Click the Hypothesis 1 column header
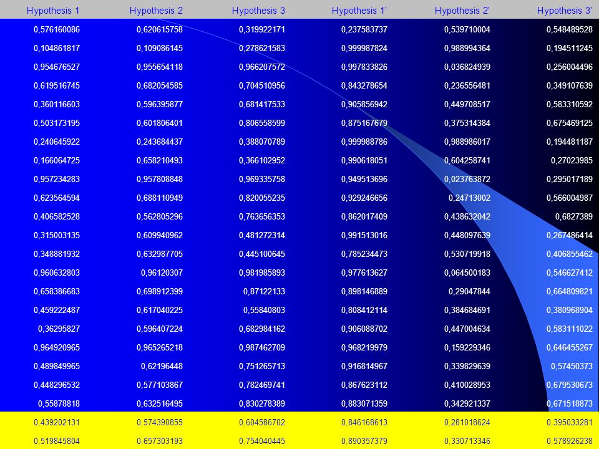This screenshot has height=449, width=599. (x=53, y=11)
